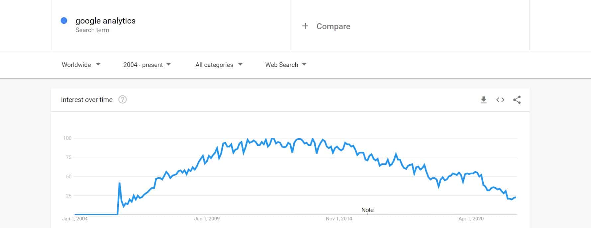Download the Interest over time data as CSV
Image resolution: width=591 pixels, height=228 pixels.
coord(484,100)
